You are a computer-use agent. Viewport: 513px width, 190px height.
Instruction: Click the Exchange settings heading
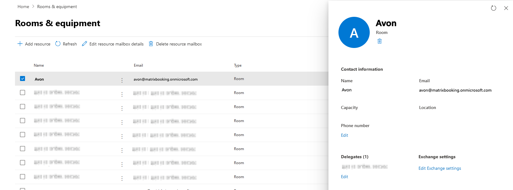437,157
